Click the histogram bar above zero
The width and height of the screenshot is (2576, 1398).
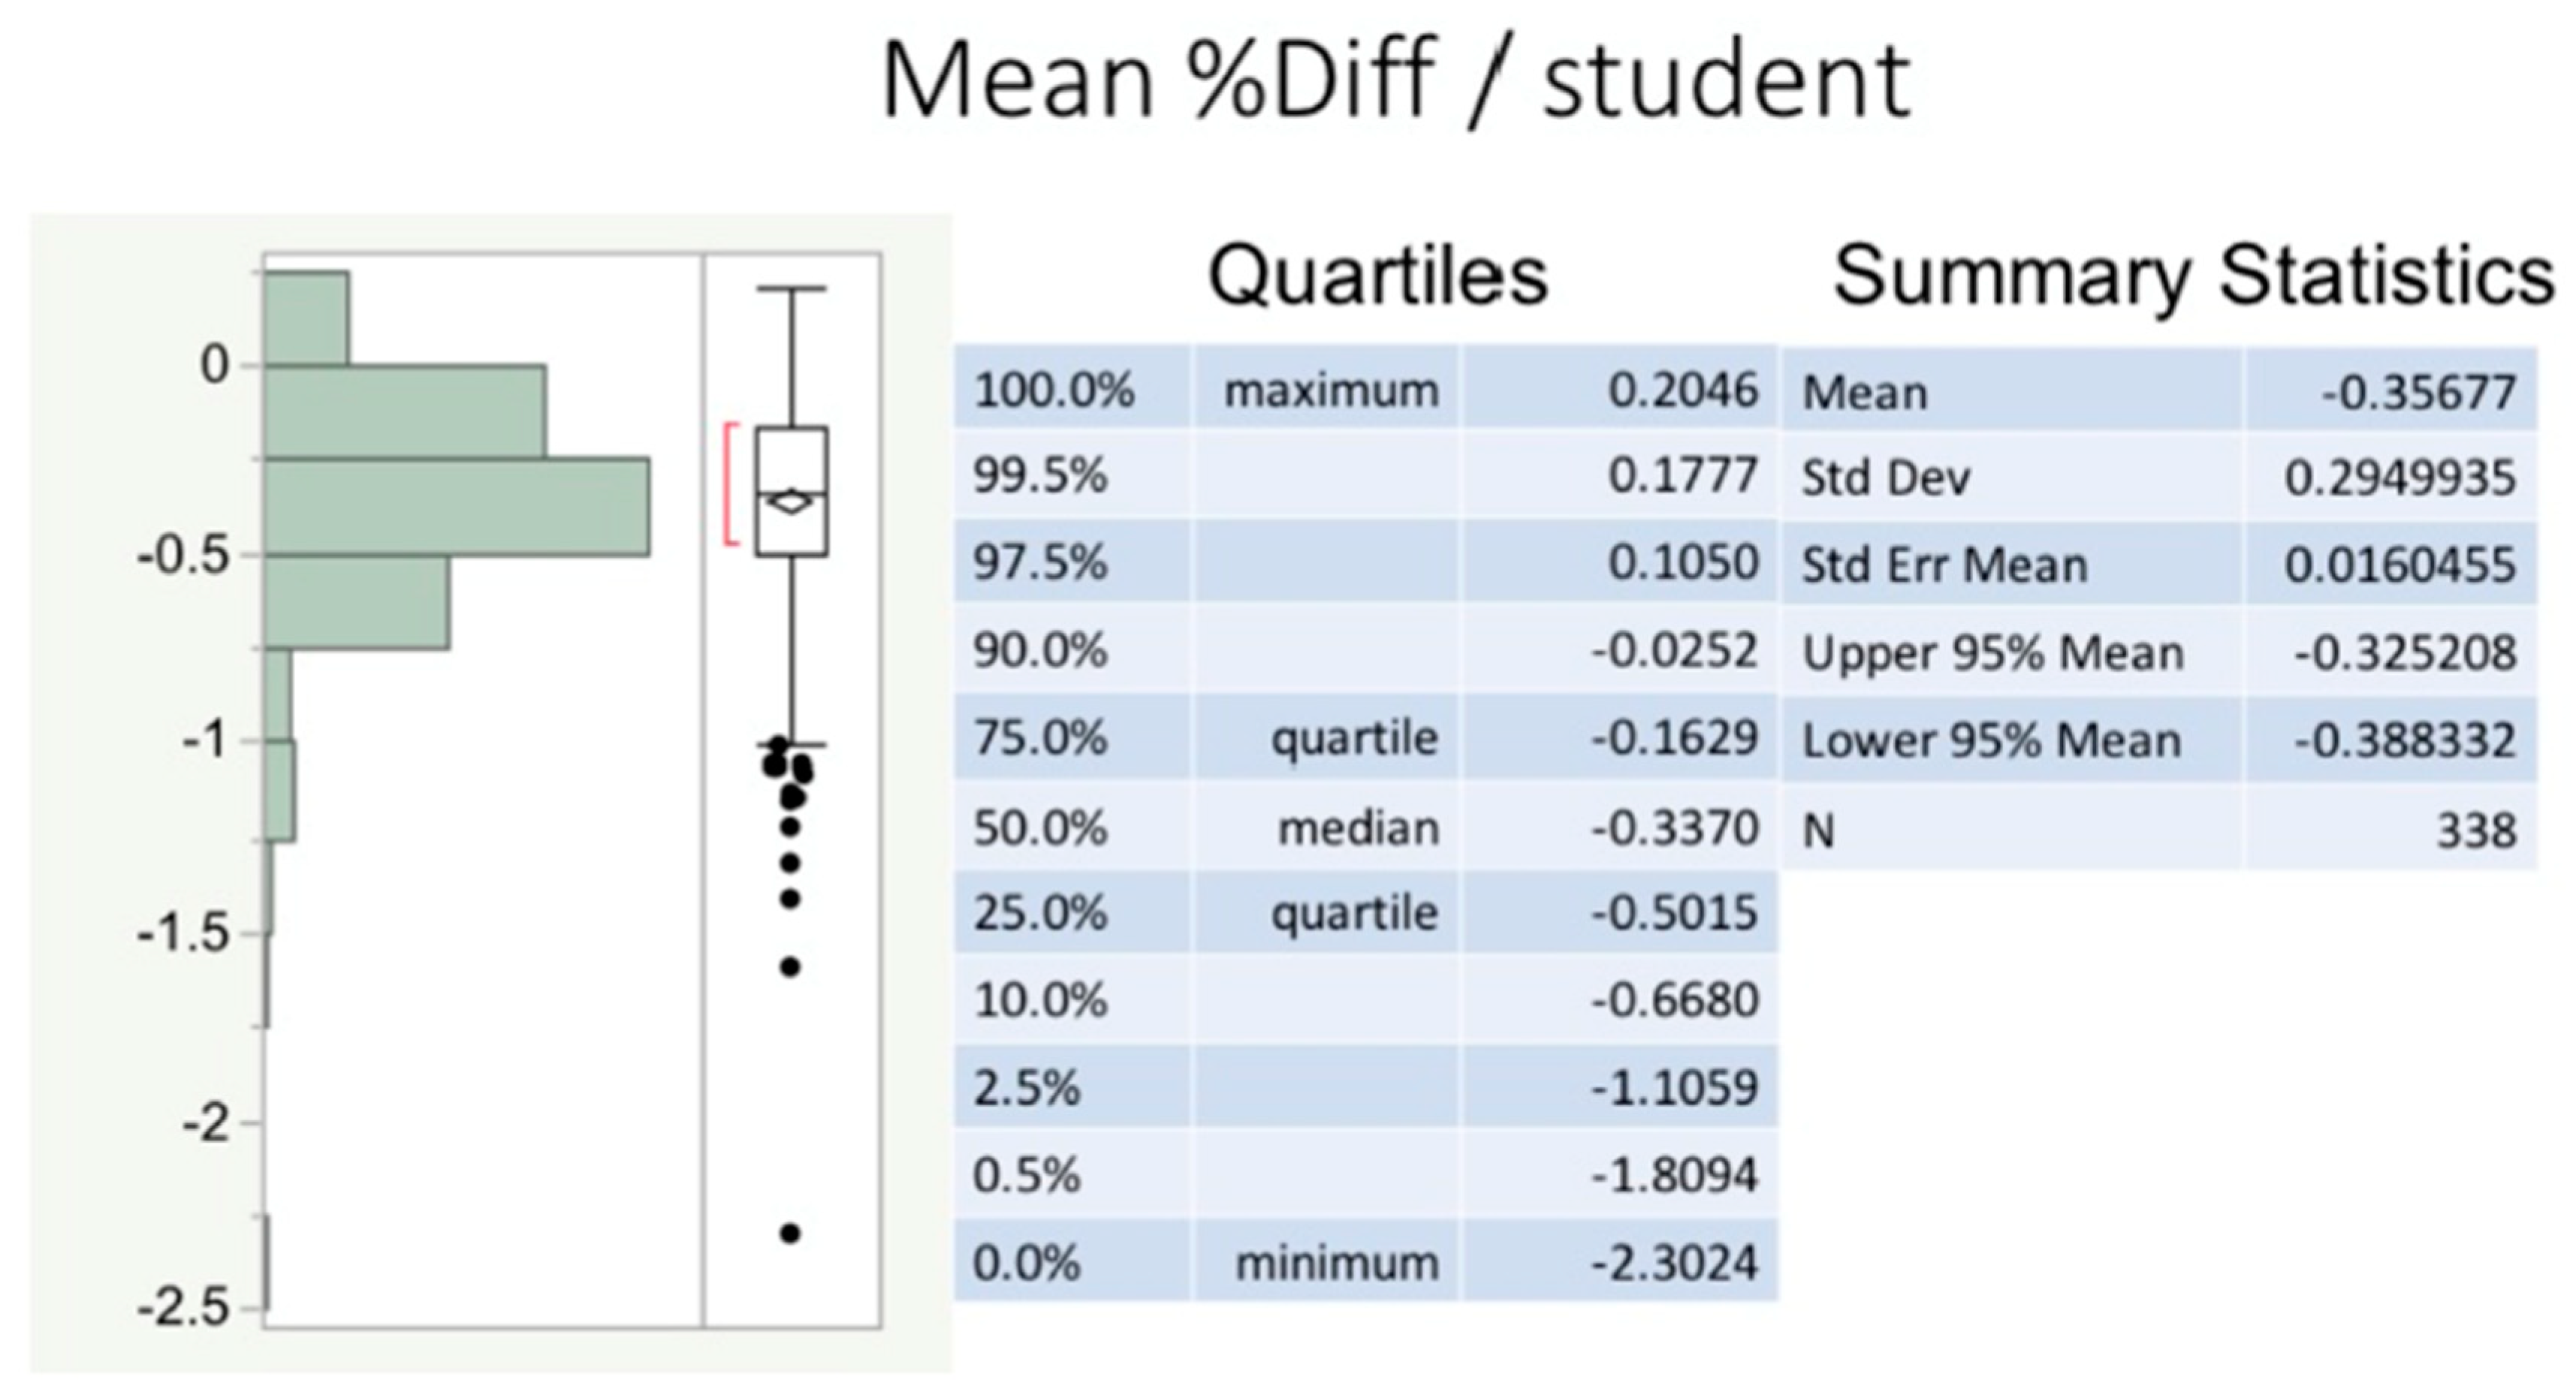306,318
